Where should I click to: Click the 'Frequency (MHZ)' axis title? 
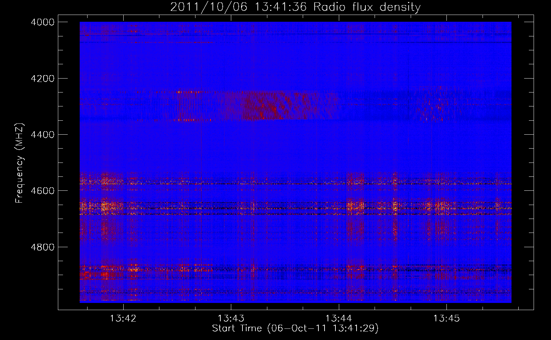(20, 163)
